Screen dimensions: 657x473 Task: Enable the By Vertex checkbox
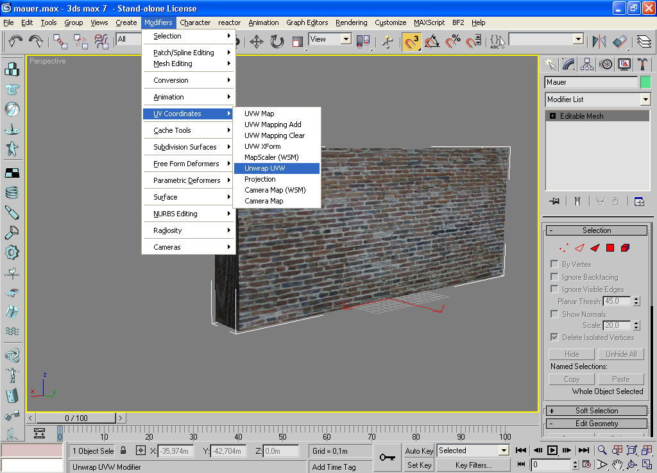pos(554,264)
